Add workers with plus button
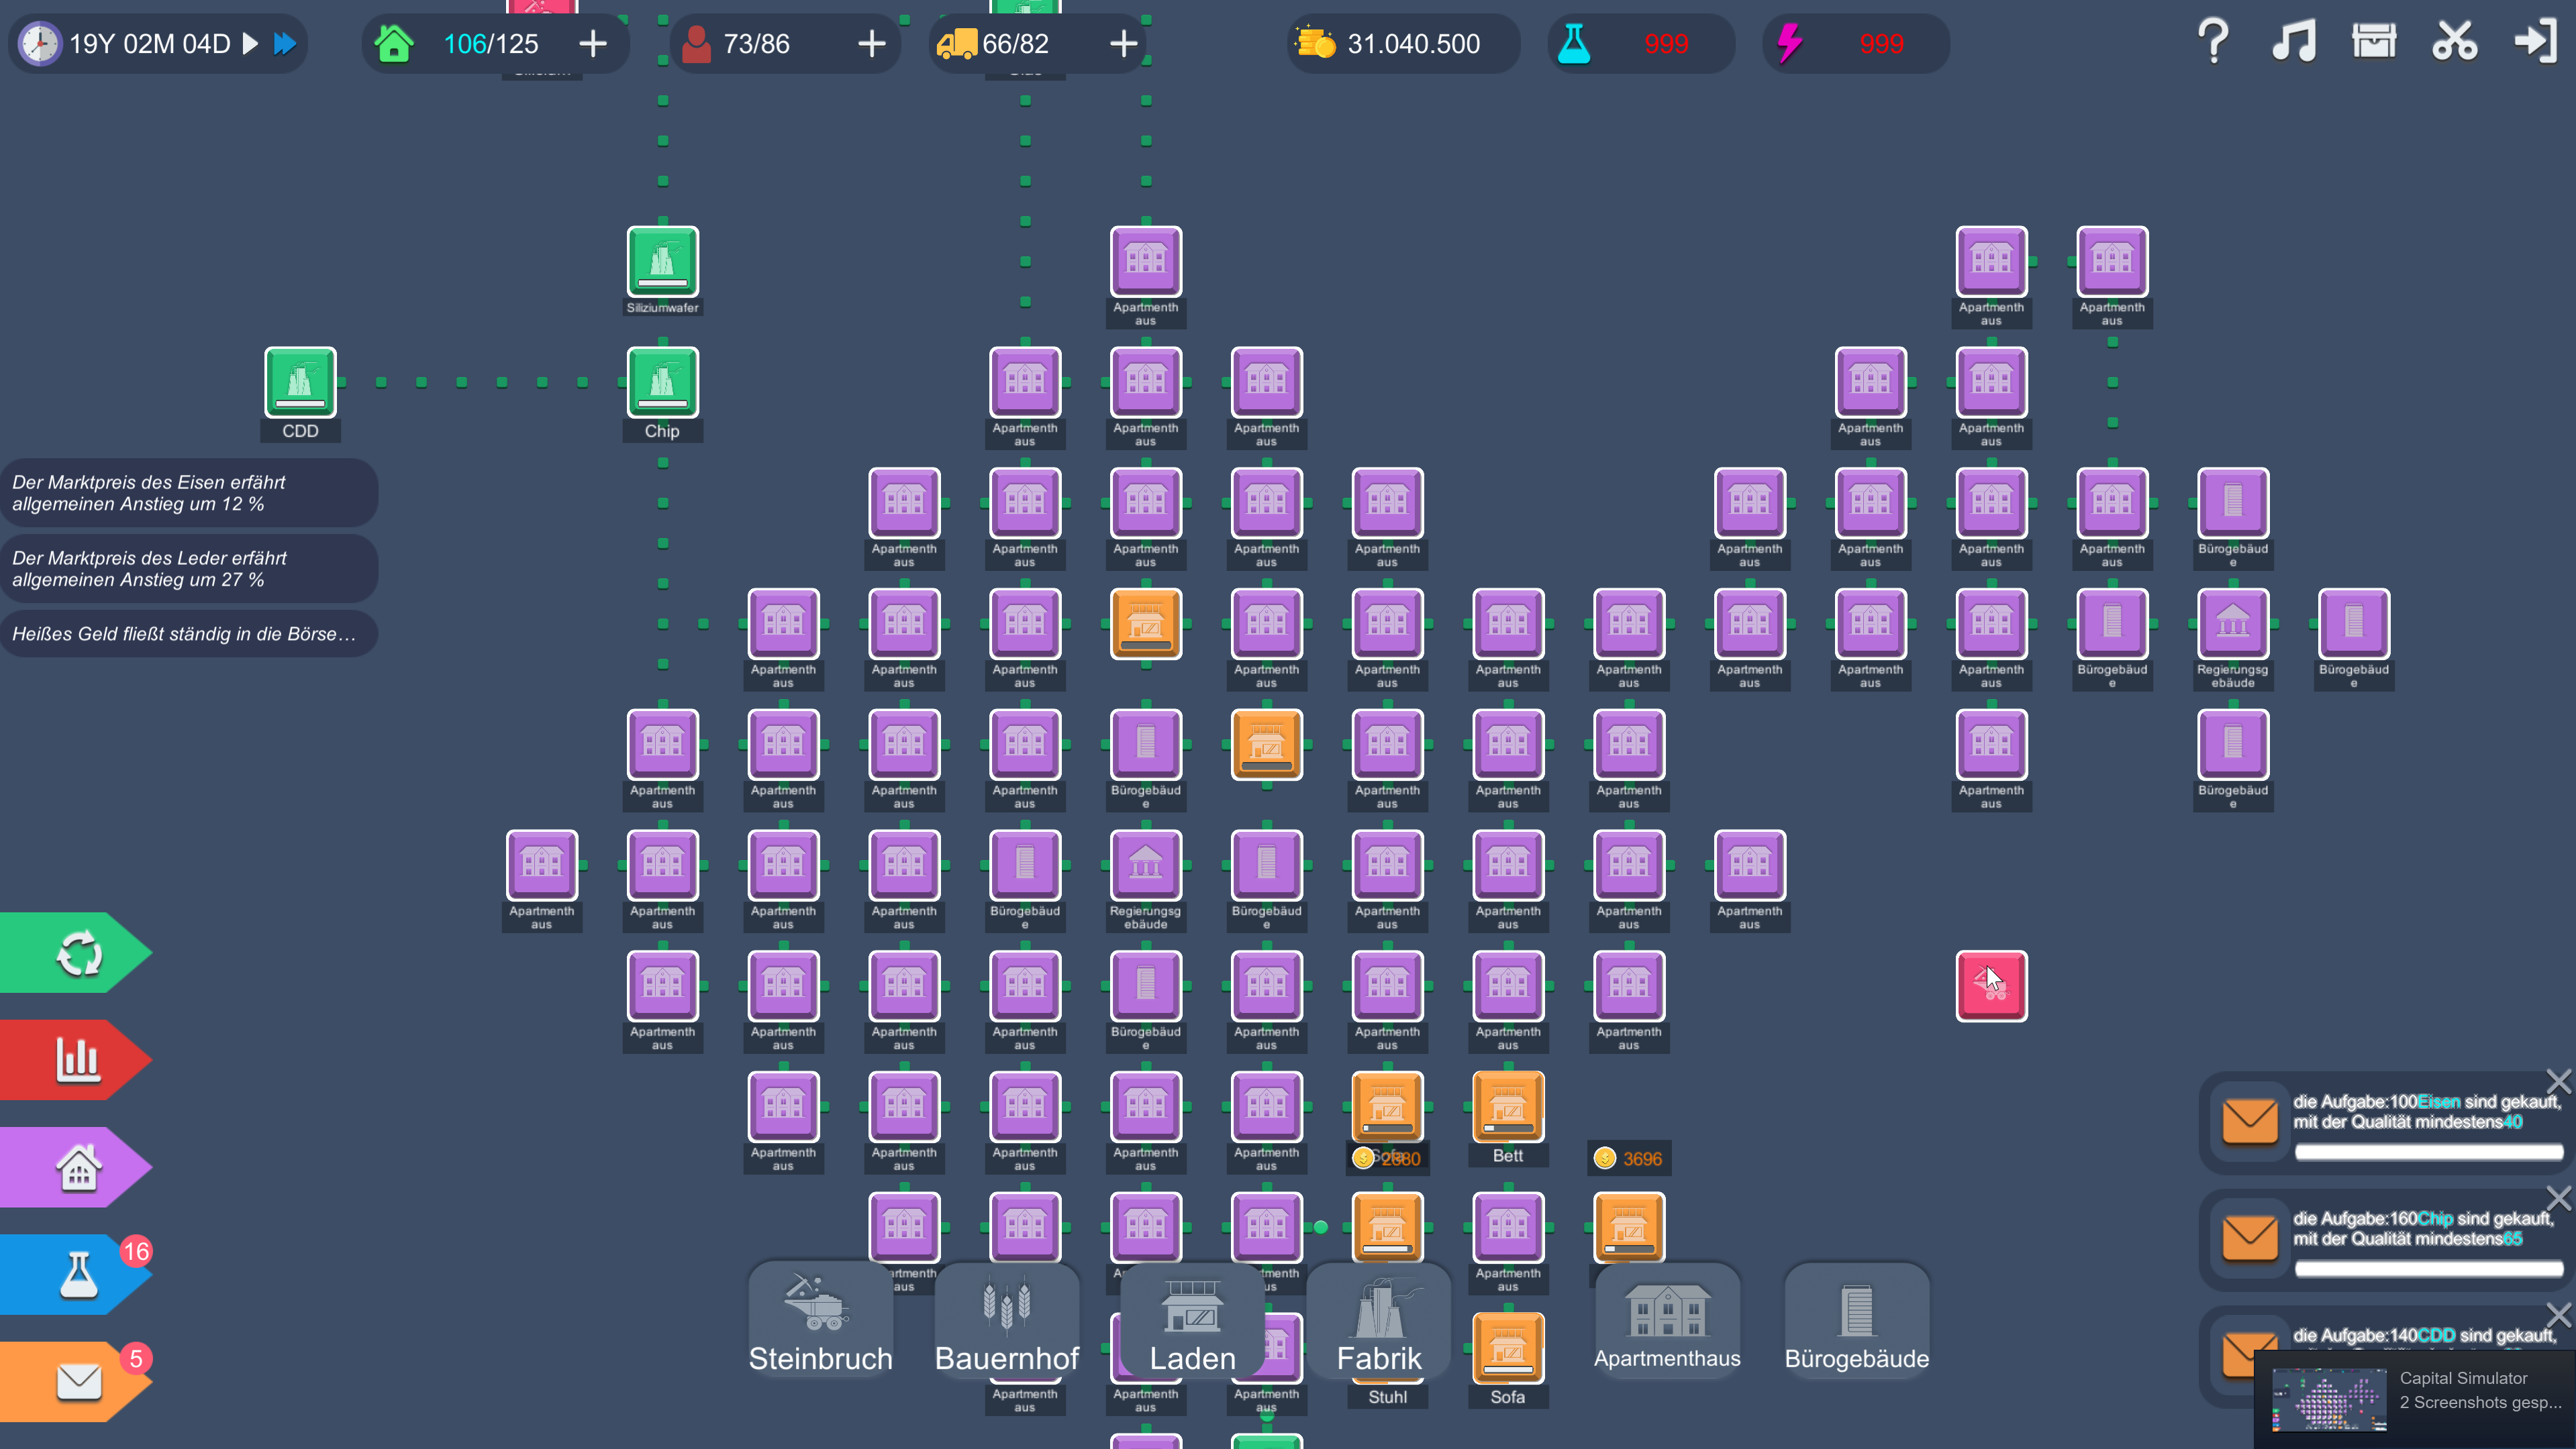 [x=872, y=43]
